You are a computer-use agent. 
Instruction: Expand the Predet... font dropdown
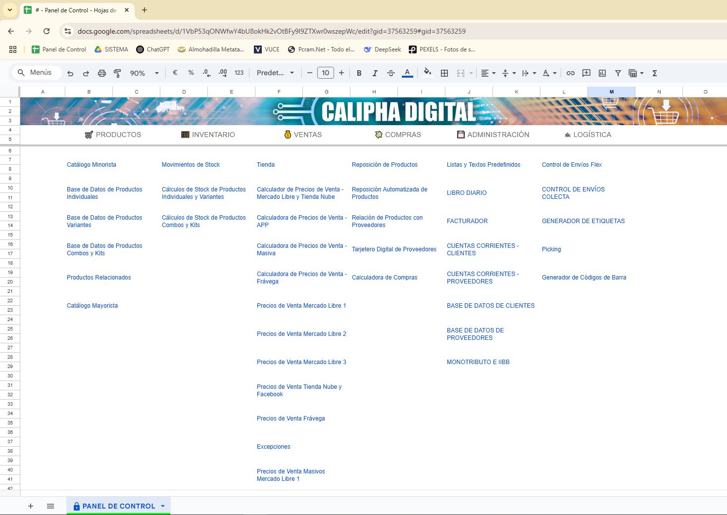pos(275,73)
